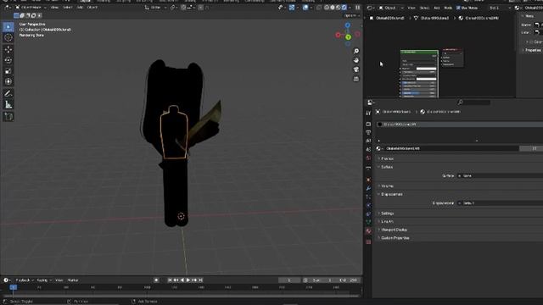Switch viewport to Solid shading
Screen dimensions: 543x305
(332, 8)
